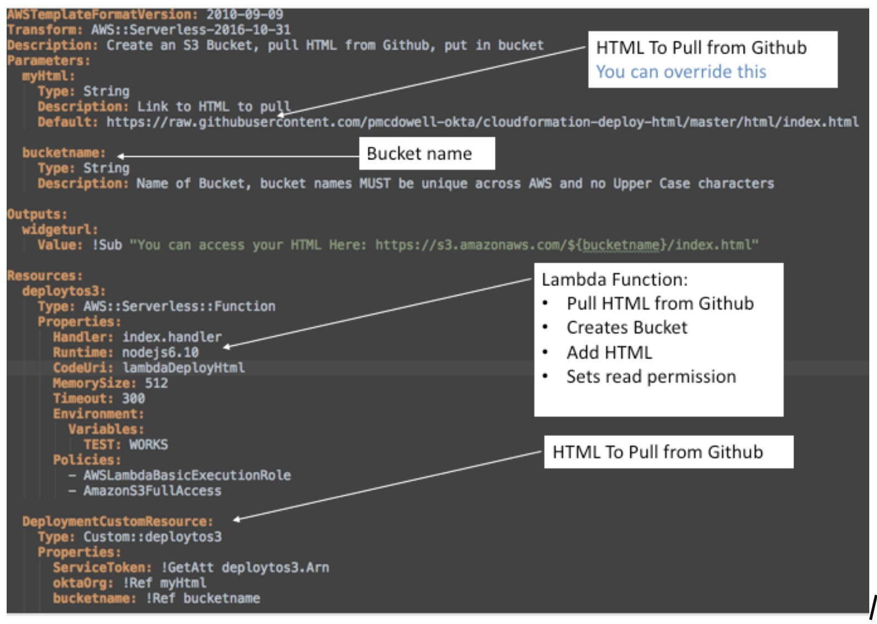Click the 'Sets read permission' bullet
Viewport: 877px width, 624px height.
pyautogui.click(x=651, y=377)
